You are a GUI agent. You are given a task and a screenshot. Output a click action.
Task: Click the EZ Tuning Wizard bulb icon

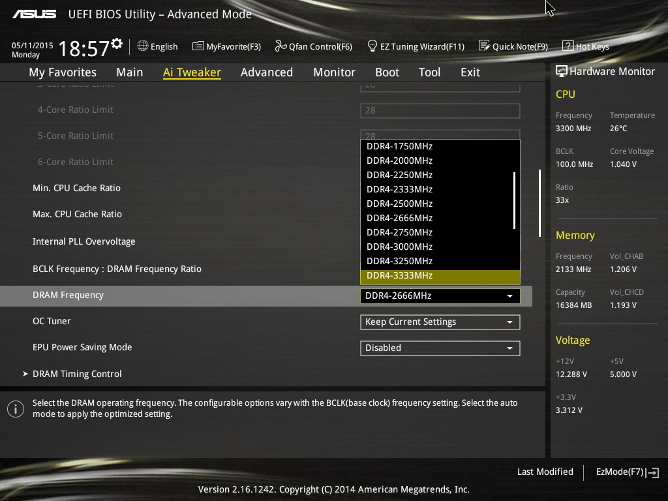pyautogui.click(x=372, y=46)
